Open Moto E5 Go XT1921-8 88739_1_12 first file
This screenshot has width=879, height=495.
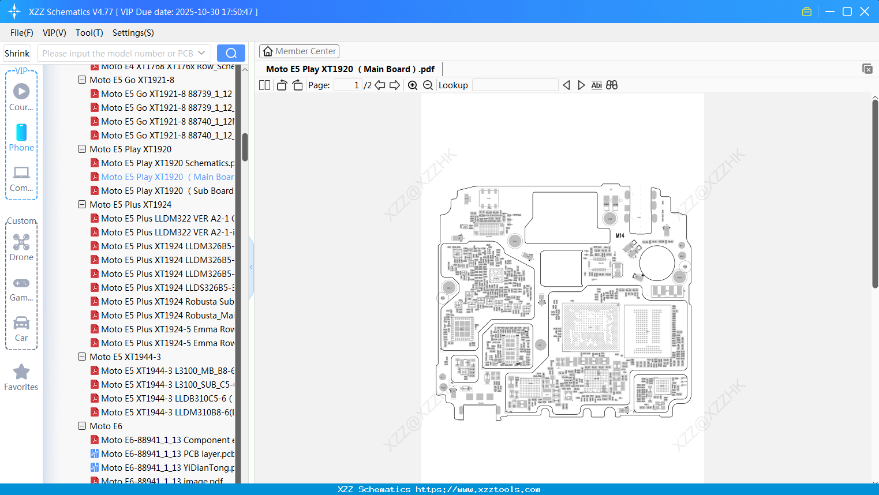pos(162,94)
